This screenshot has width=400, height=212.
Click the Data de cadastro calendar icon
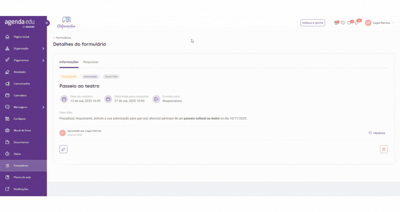(x=64, y=99)
